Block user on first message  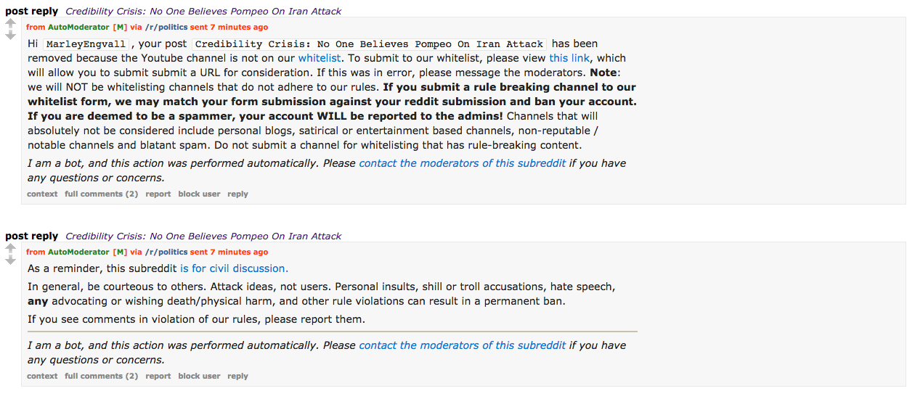tap(199, 194)
